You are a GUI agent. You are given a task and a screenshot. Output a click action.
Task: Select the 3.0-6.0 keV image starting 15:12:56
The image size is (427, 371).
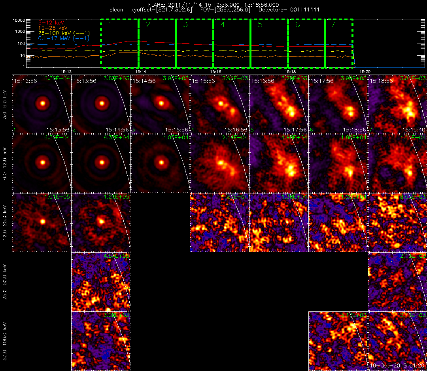42,104
